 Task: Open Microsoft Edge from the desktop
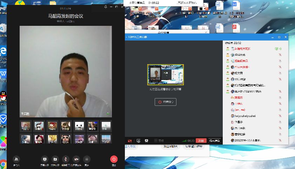[x=3, y=53]
